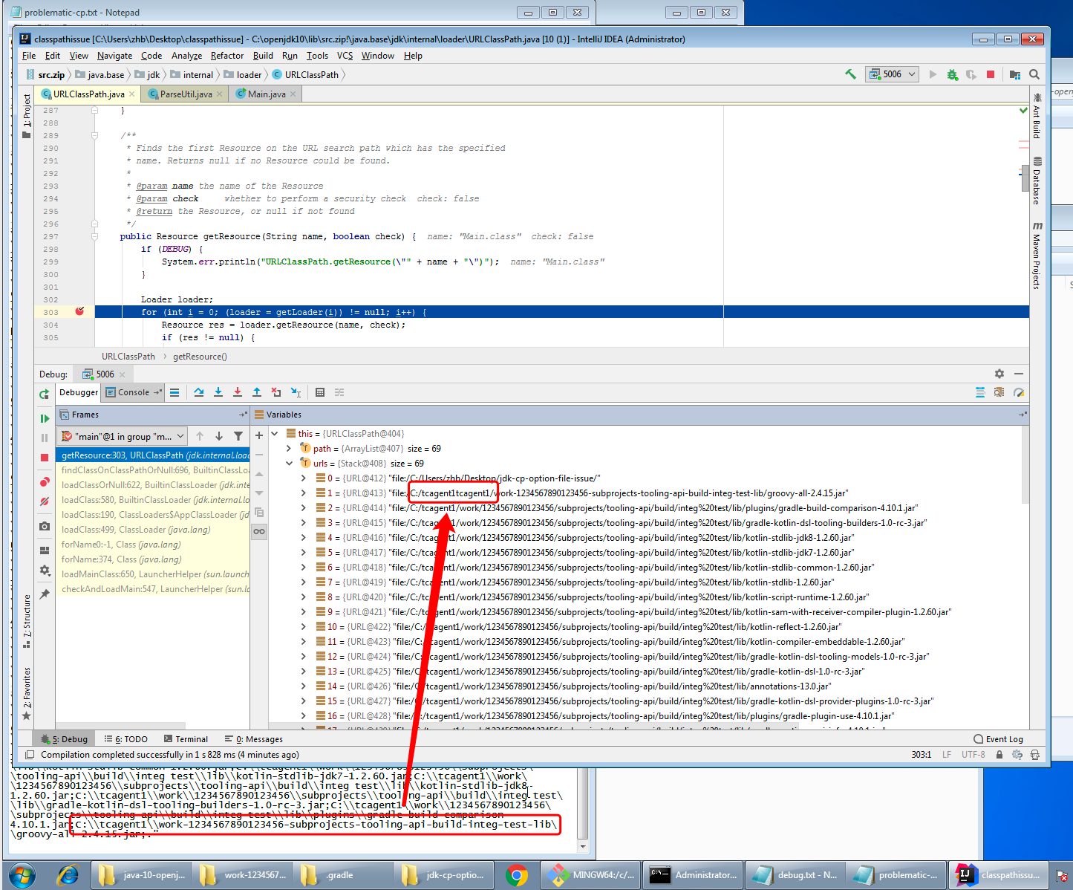This screenshot has height=890, width=1073.
Task: Toggle the breakpoint on line 303
Action: click(80, 312)
